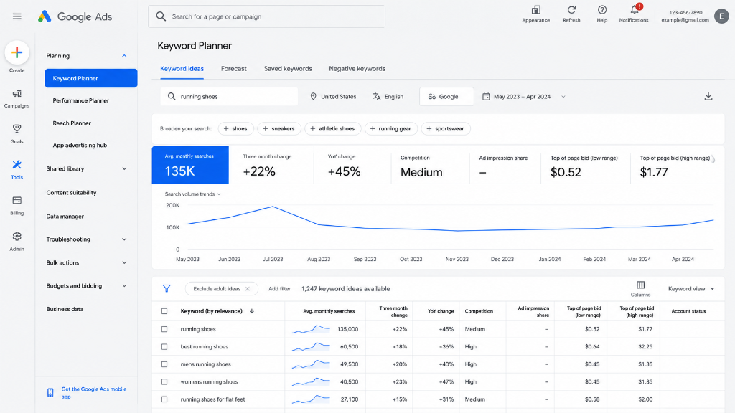Select Keyword Planner in sidebar

pyautogui.click(x=91, y=78)
